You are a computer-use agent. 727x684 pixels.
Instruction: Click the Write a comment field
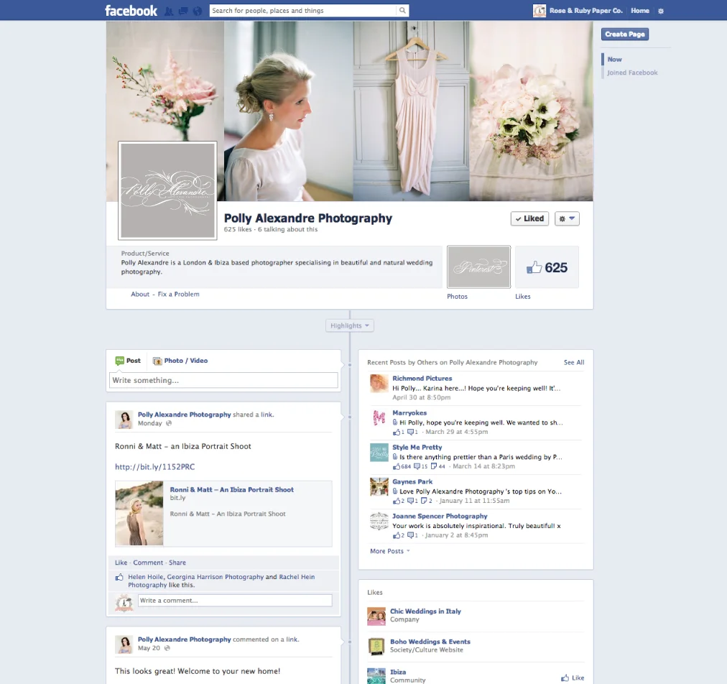235,601
